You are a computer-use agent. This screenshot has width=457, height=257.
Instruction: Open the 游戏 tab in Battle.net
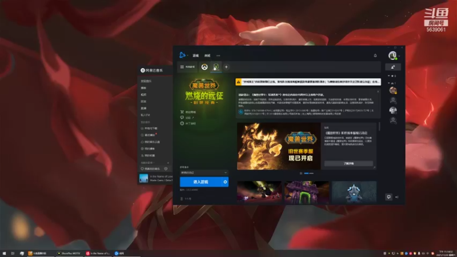tap(195, 55)
